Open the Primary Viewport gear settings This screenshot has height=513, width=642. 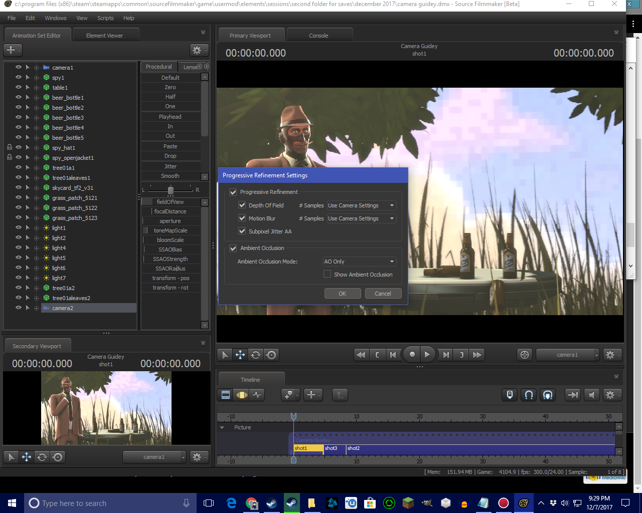(x=612, y=355)
